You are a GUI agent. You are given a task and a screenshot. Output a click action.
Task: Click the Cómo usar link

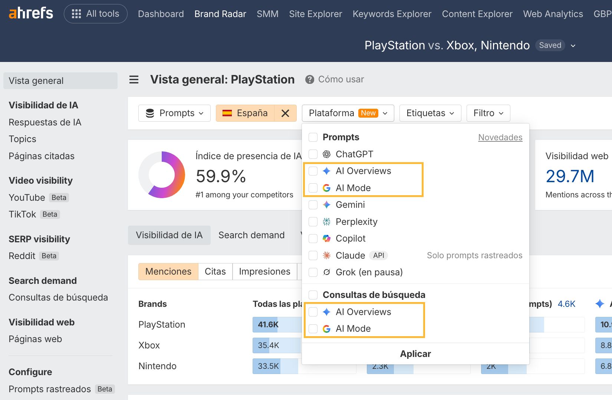[x=341, y=79]
